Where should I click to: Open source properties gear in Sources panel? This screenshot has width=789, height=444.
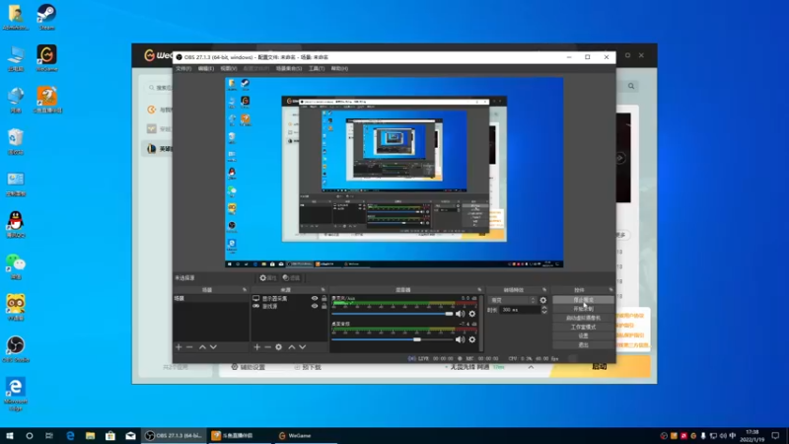(279, 347)
